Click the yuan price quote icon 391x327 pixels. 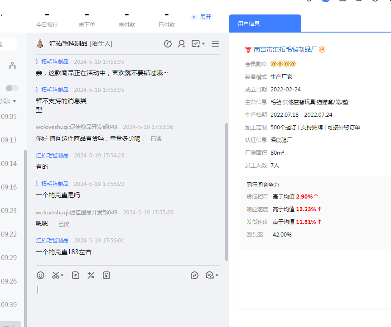(106, 275)
